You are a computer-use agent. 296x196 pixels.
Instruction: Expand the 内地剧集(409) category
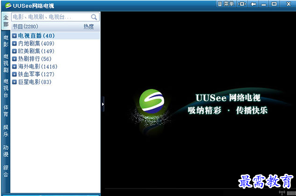pos(14,43)
